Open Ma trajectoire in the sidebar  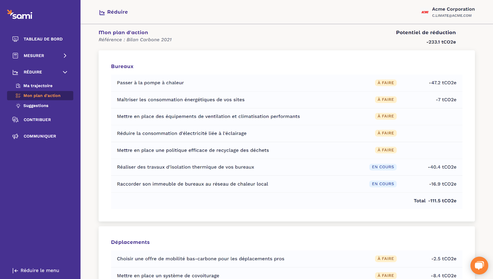coord(38,86)
